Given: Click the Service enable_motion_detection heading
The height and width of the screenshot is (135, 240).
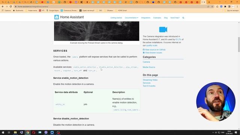Looking at the screenshot, I should tap(71, 78).
